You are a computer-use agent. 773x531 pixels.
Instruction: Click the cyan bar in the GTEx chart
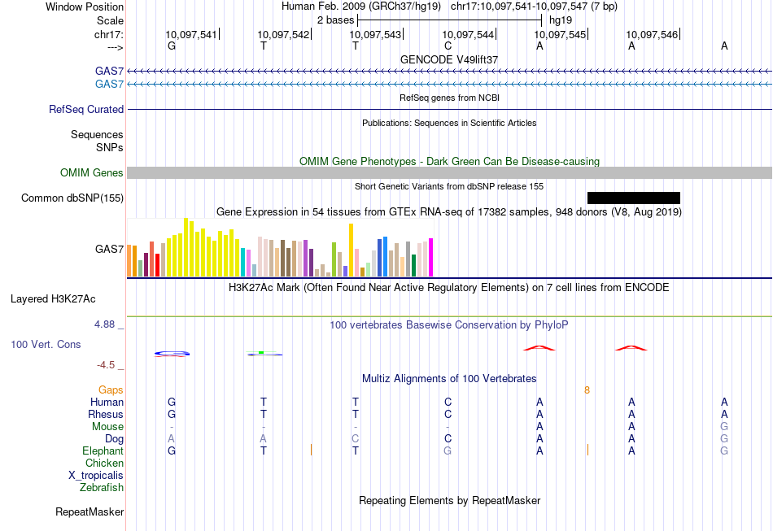tap(242, 262)
